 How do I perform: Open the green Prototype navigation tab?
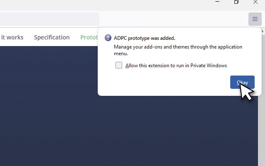point(89,37)
